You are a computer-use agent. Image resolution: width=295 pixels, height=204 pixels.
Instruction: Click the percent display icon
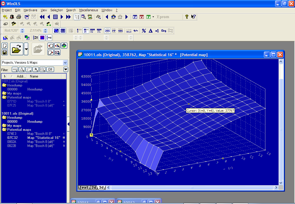pyautogui.click(x=144, y=31)
